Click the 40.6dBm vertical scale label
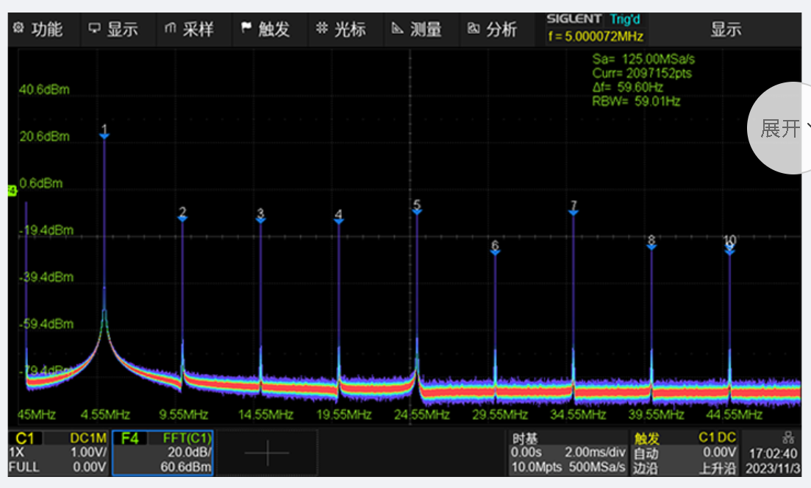The width and height of the screenshot is (811, 488). pos(44,90)
